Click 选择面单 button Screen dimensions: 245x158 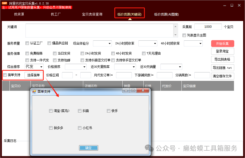[x=33, y=75]
